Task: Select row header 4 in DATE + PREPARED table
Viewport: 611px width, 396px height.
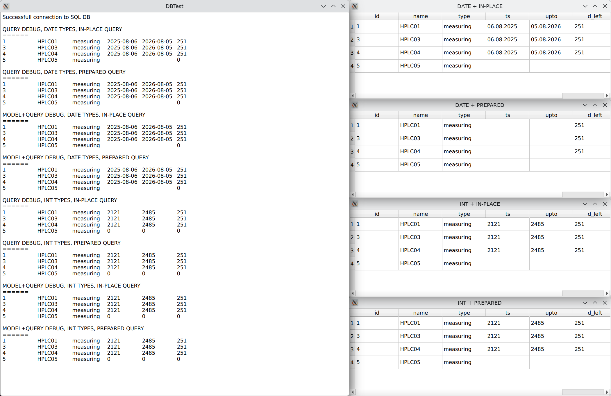Action: (x=352, y=165)
